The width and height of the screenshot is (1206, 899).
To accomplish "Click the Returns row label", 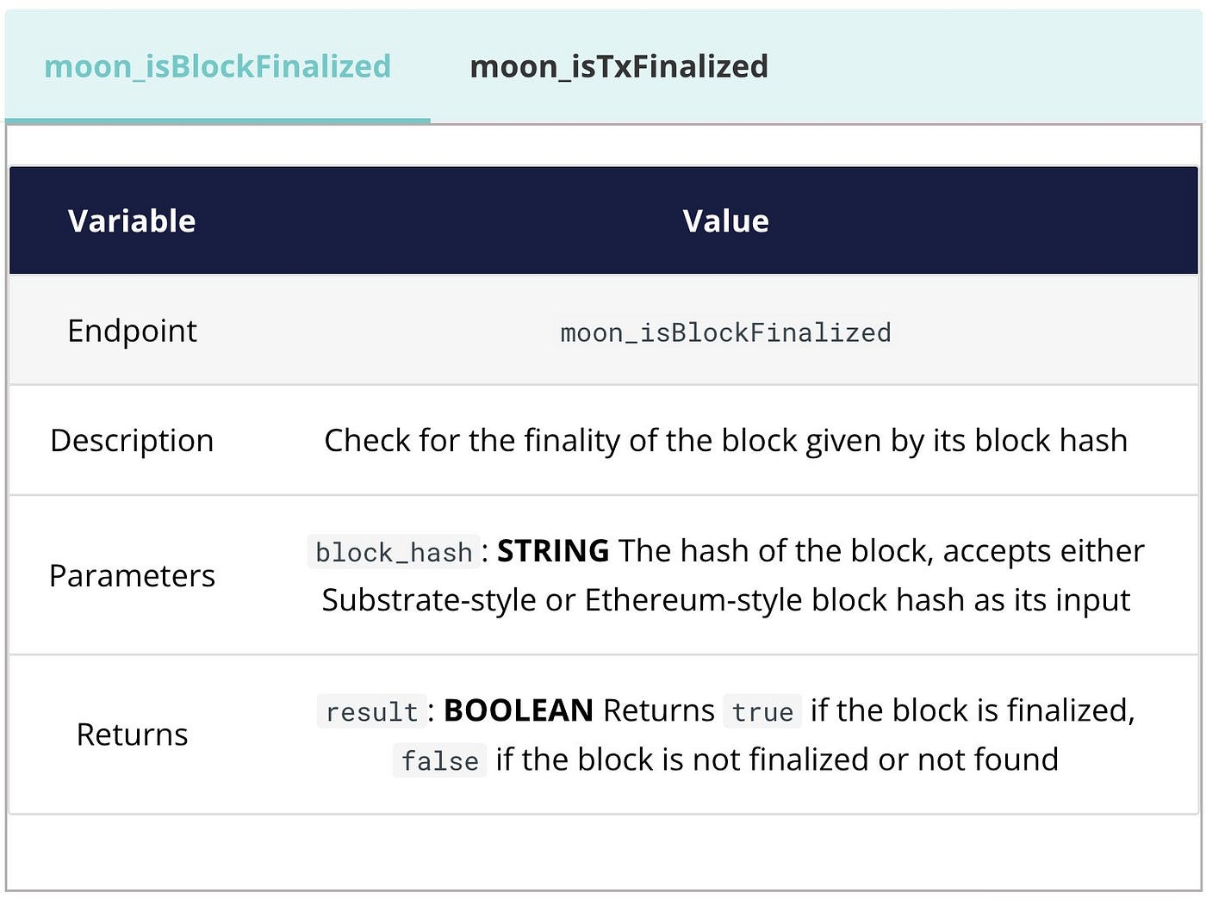I will click(132, 735).
